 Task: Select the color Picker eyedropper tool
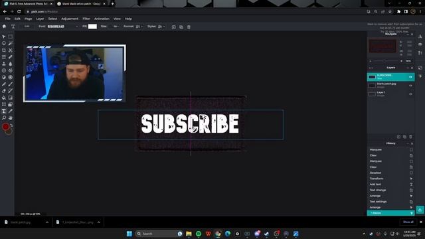[x=11, y=111]
